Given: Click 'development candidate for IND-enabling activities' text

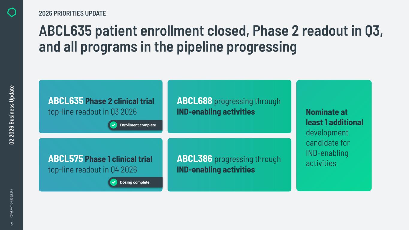Looking at the screenshot, I should click(x=327, y=148).
